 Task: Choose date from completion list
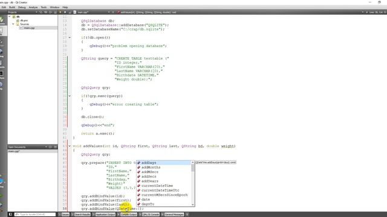[x=164, y=200]
